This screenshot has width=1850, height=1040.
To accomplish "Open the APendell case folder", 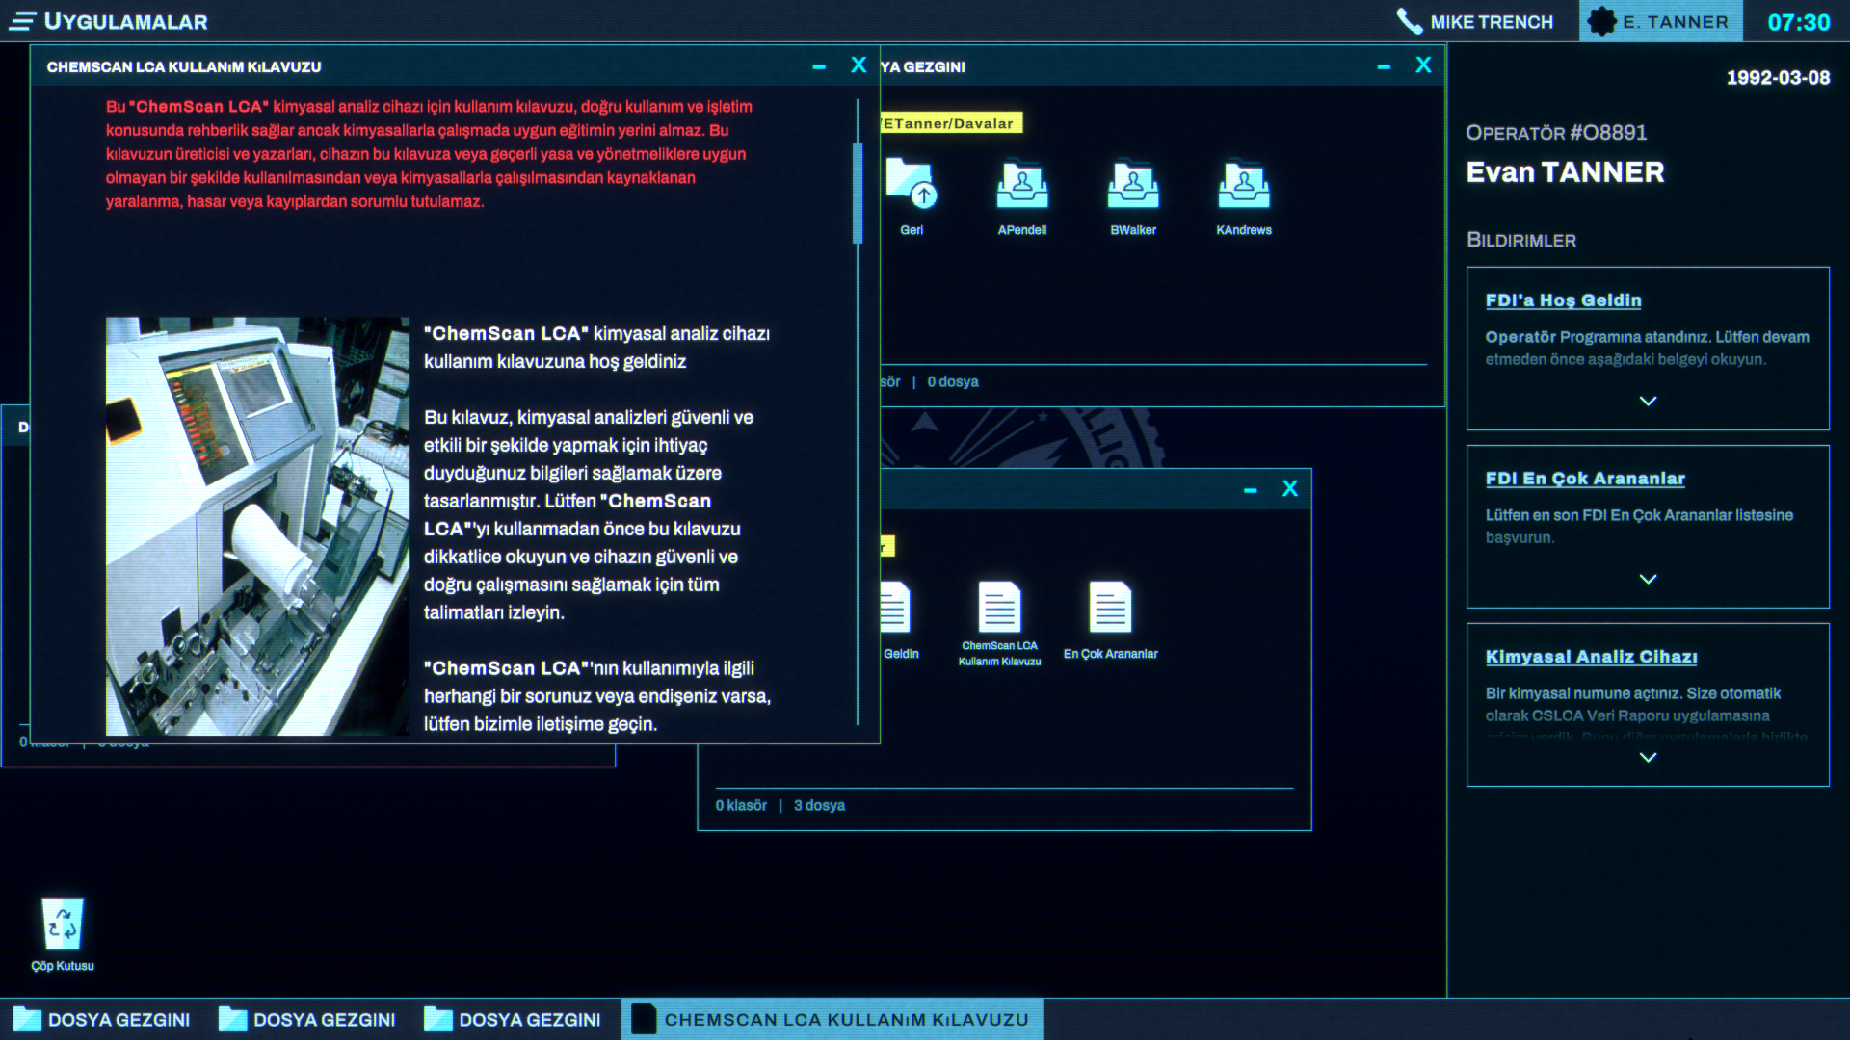I will [x=1022, y=187].
